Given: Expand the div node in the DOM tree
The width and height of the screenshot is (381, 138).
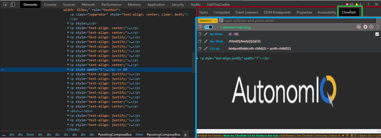Looking at the screenshot, I should pyautogui.click(x=68, y=111).
